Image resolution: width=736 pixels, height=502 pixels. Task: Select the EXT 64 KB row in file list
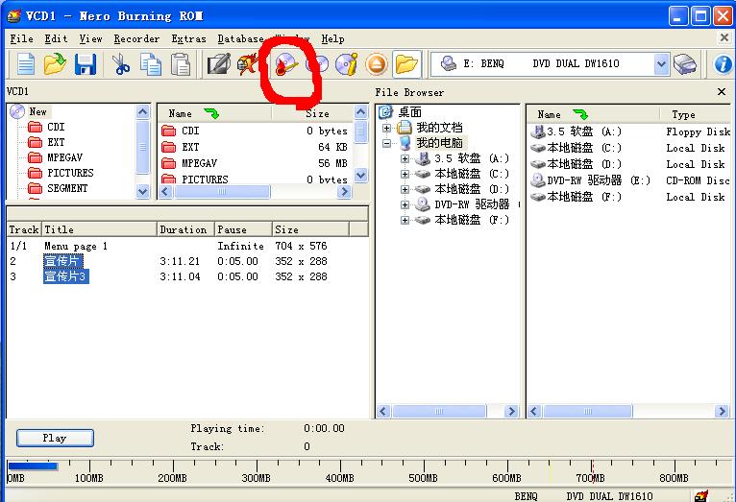pyautogui.click(x=255, y=147)
